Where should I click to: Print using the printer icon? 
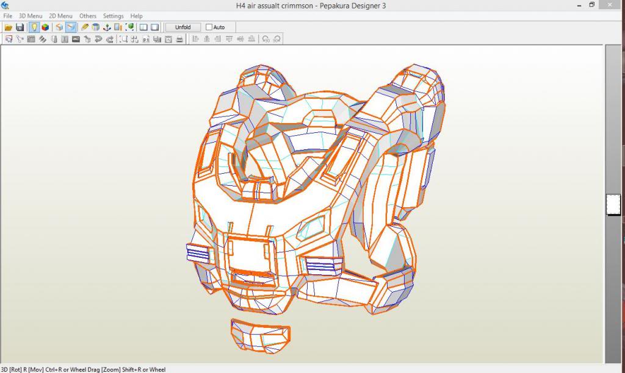click(179, 39)
